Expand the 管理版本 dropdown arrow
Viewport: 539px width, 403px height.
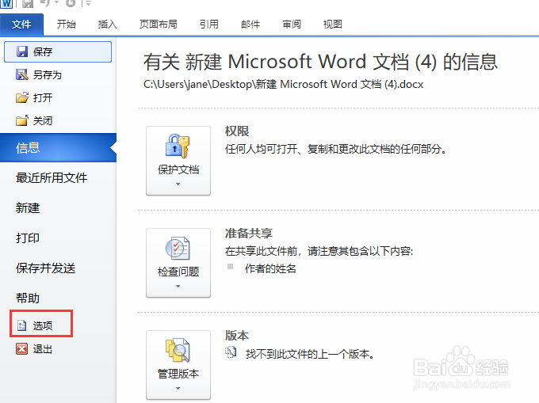coord(178,389)
